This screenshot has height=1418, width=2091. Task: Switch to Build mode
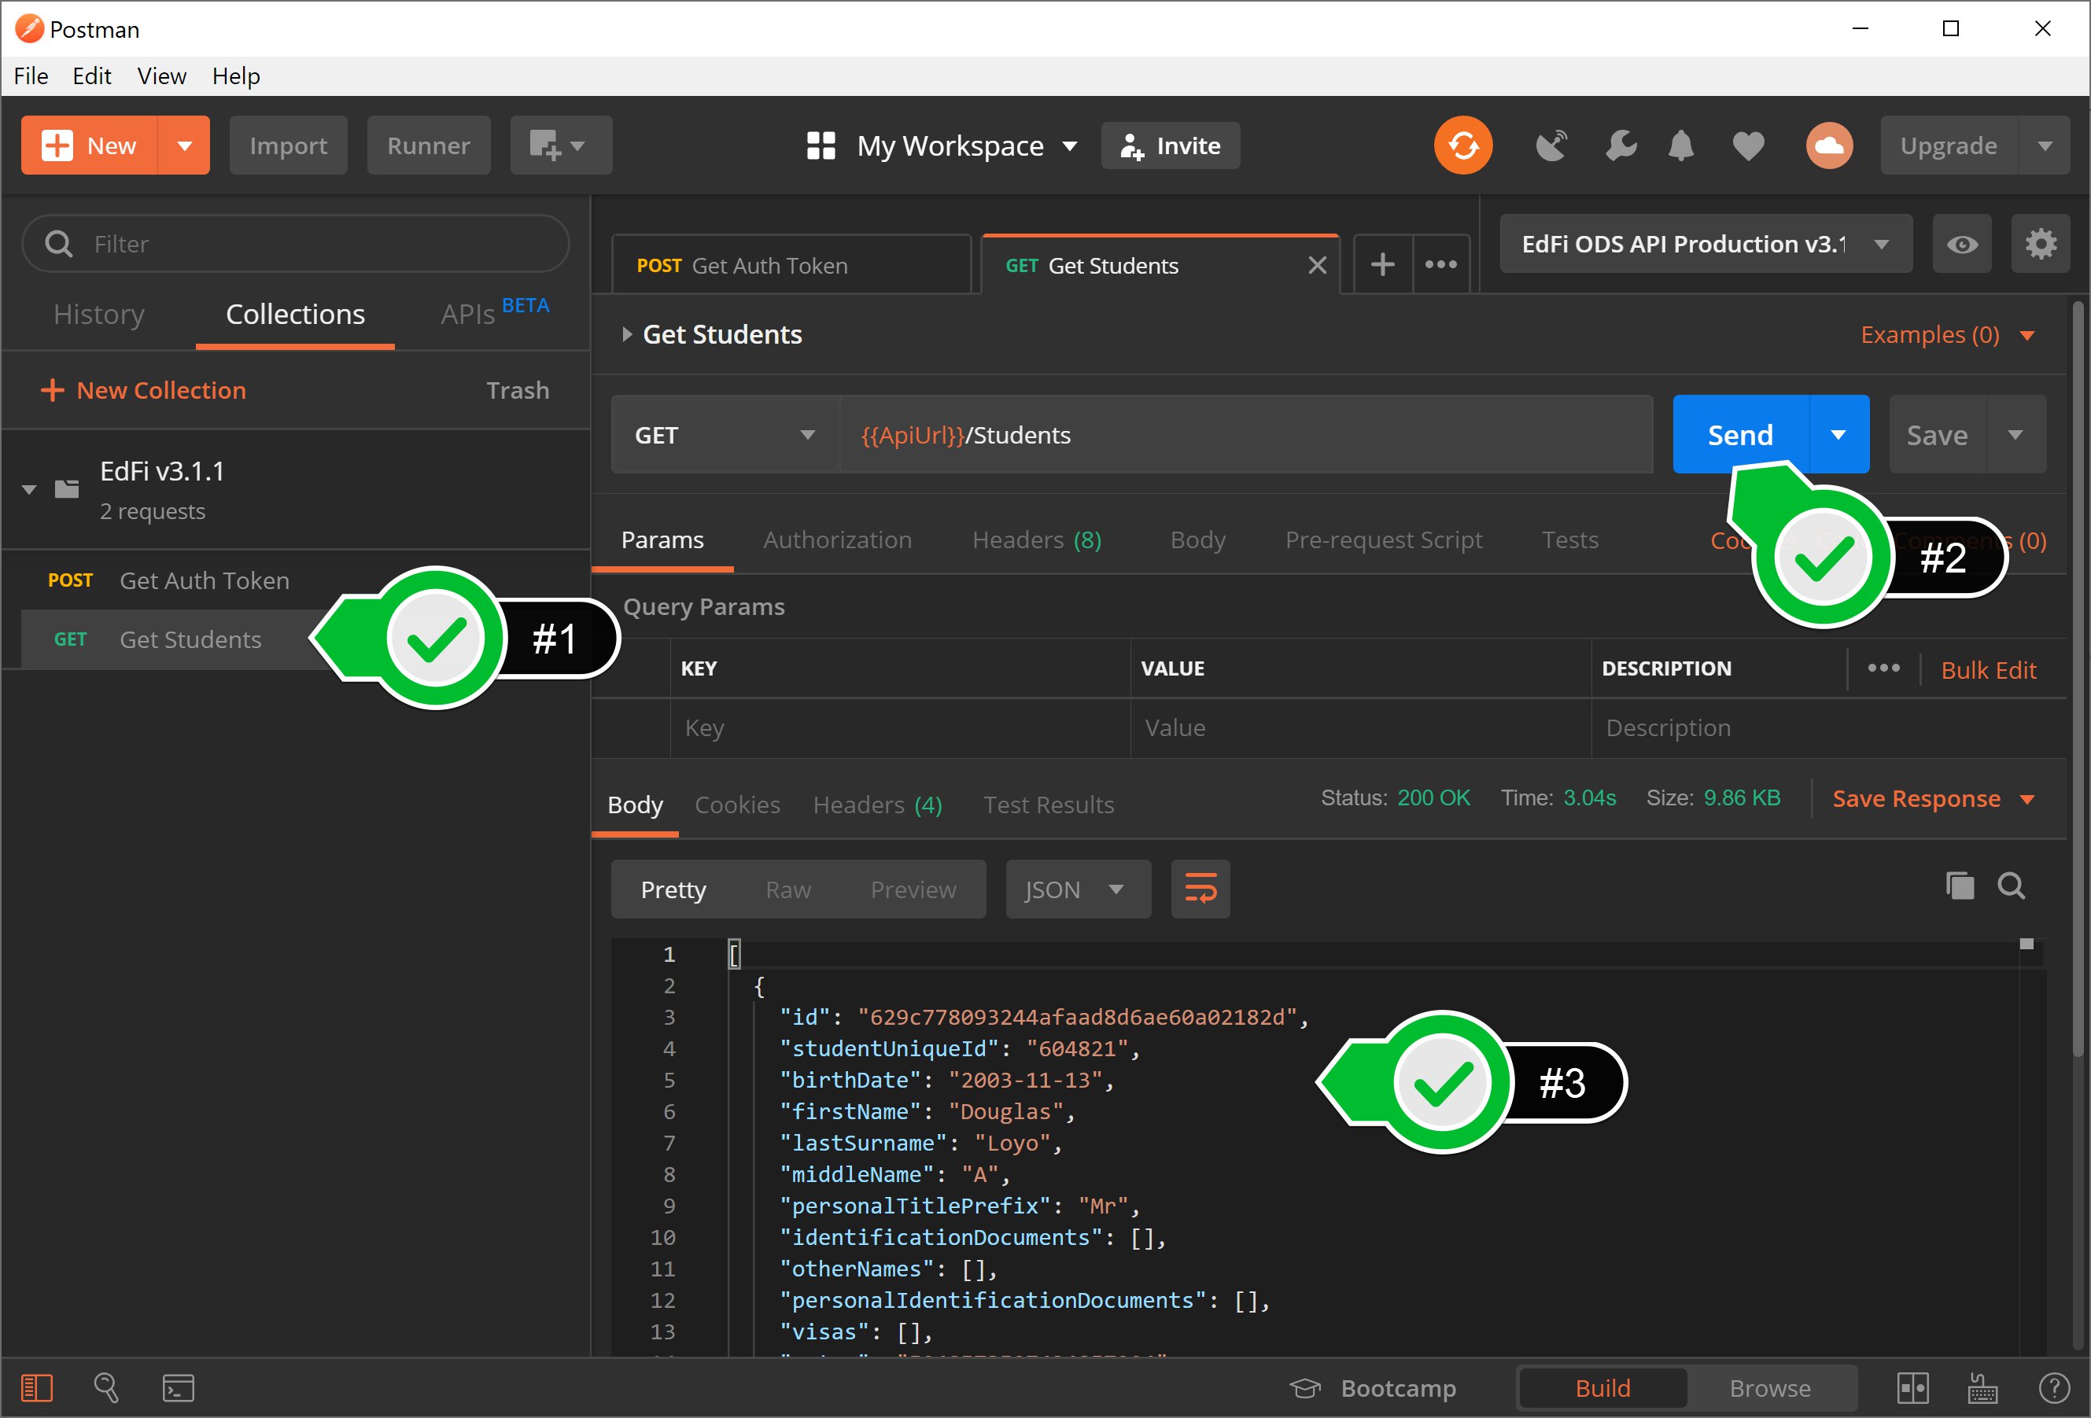pyautogui.click(x=1602, y=1387)
